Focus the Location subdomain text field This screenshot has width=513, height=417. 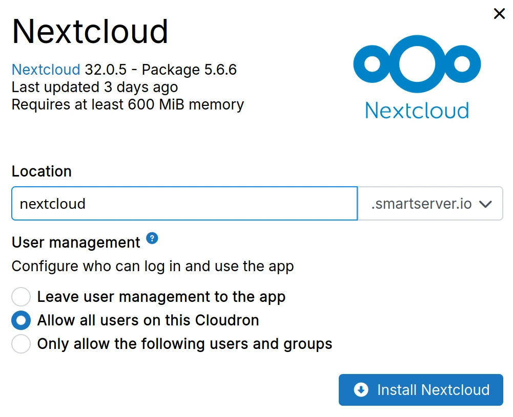pos(184,204)
